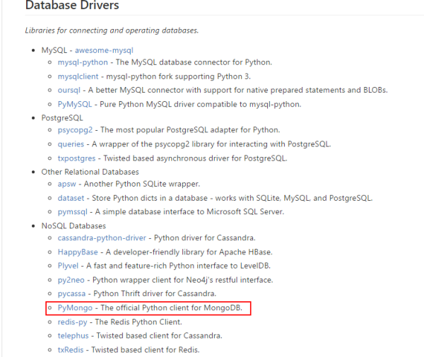Visit the txRedis link
The width and height of the screenshot is (424, 357).
click(x=70, y=350)
